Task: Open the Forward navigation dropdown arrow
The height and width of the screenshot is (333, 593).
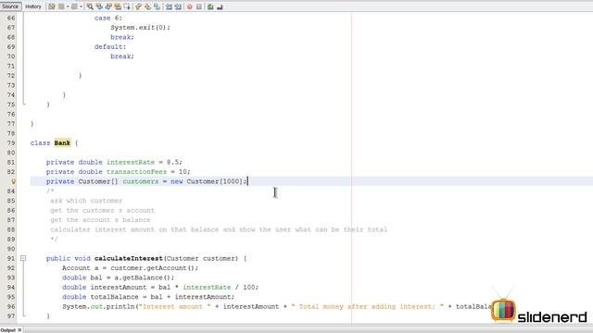Action: pos(81,6)
